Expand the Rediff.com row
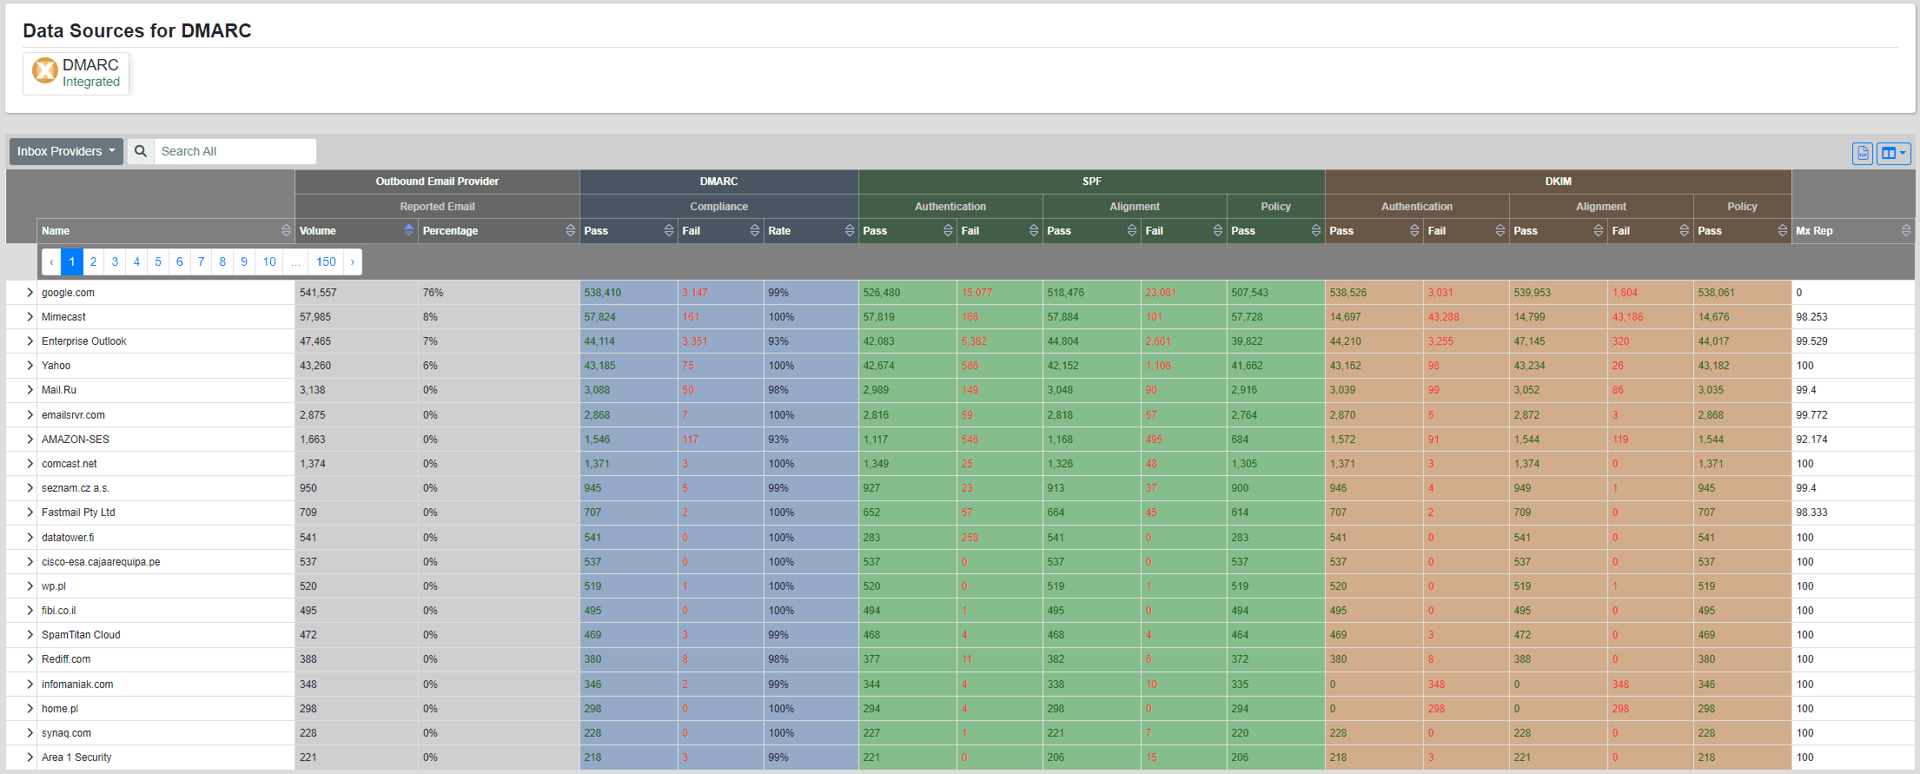 click(30, 659)
